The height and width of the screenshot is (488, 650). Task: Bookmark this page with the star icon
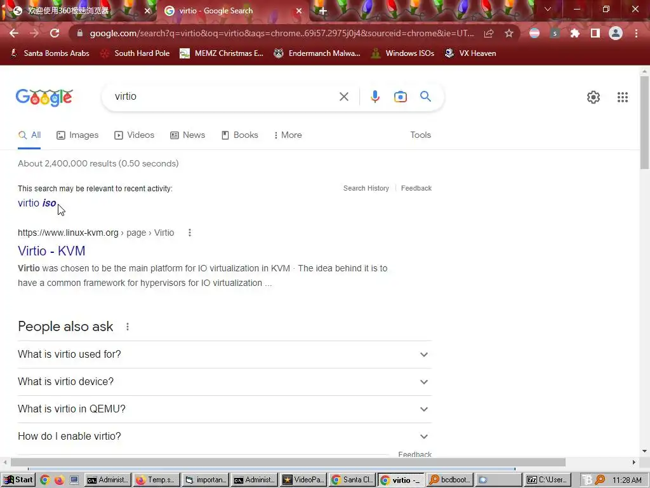[x=509, y=33]
